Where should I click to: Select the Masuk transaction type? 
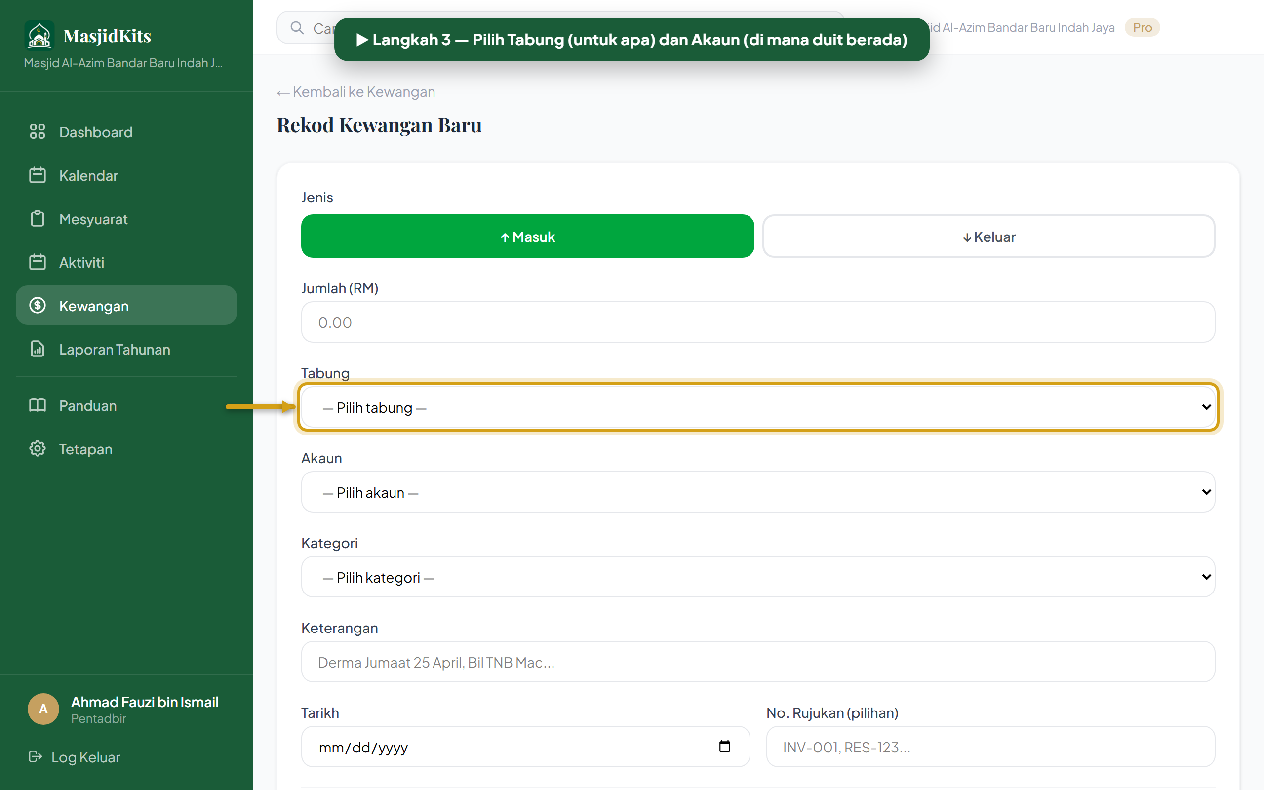coord(527,236)
